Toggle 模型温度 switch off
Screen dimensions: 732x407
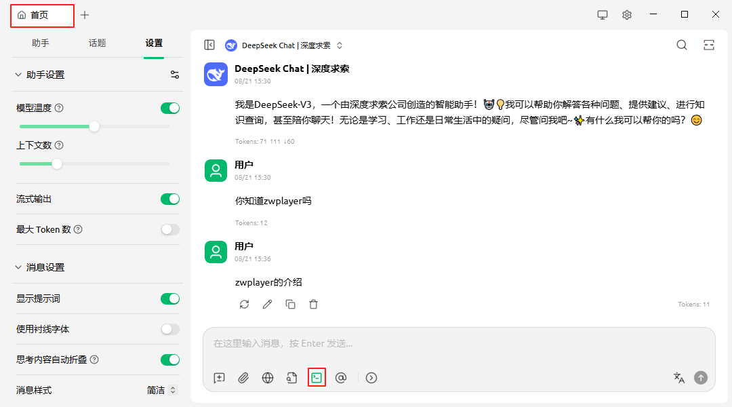tap(170, 108)
